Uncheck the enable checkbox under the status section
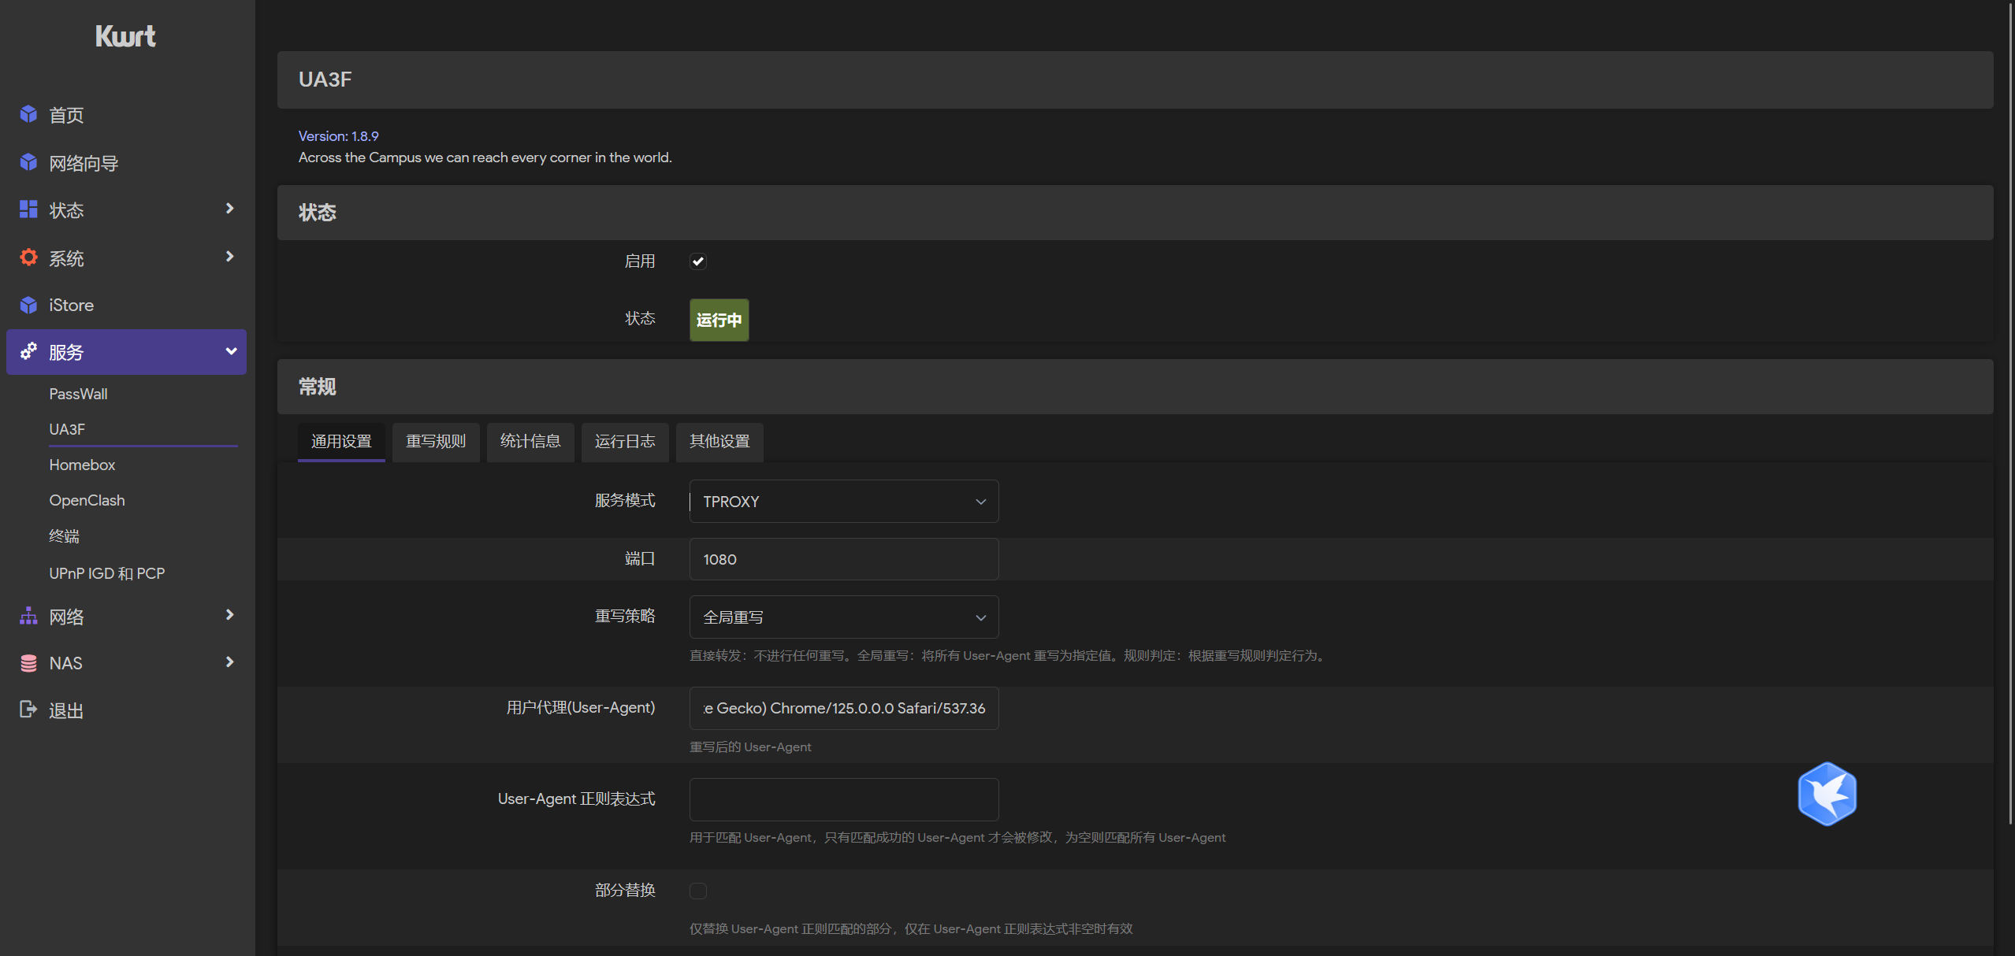 [x=697, y=261]
